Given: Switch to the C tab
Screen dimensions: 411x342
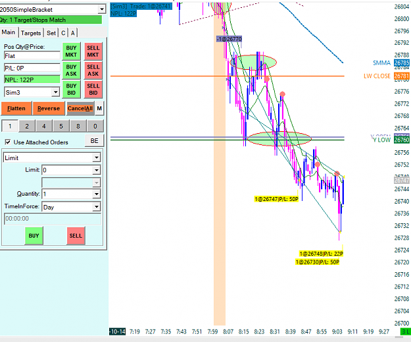Looking at the screenshot, I should tap(63, 33).
